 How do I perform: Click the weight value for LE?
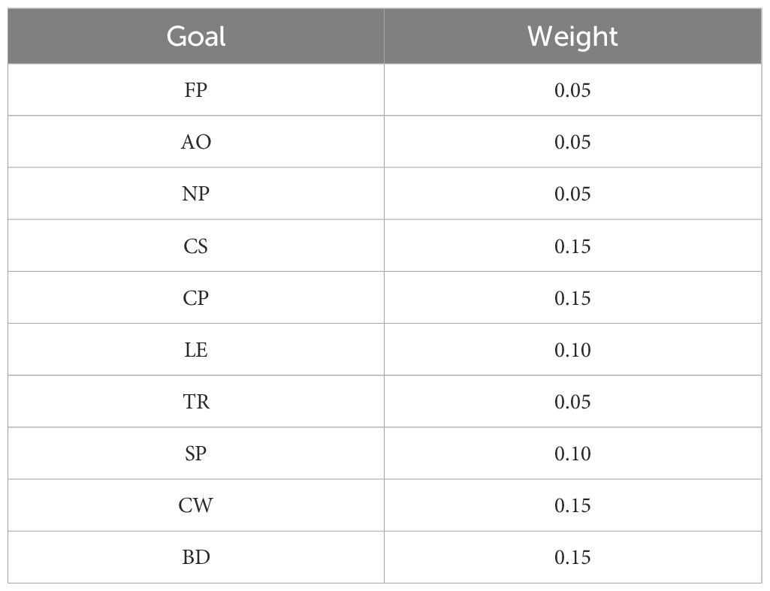572,349
